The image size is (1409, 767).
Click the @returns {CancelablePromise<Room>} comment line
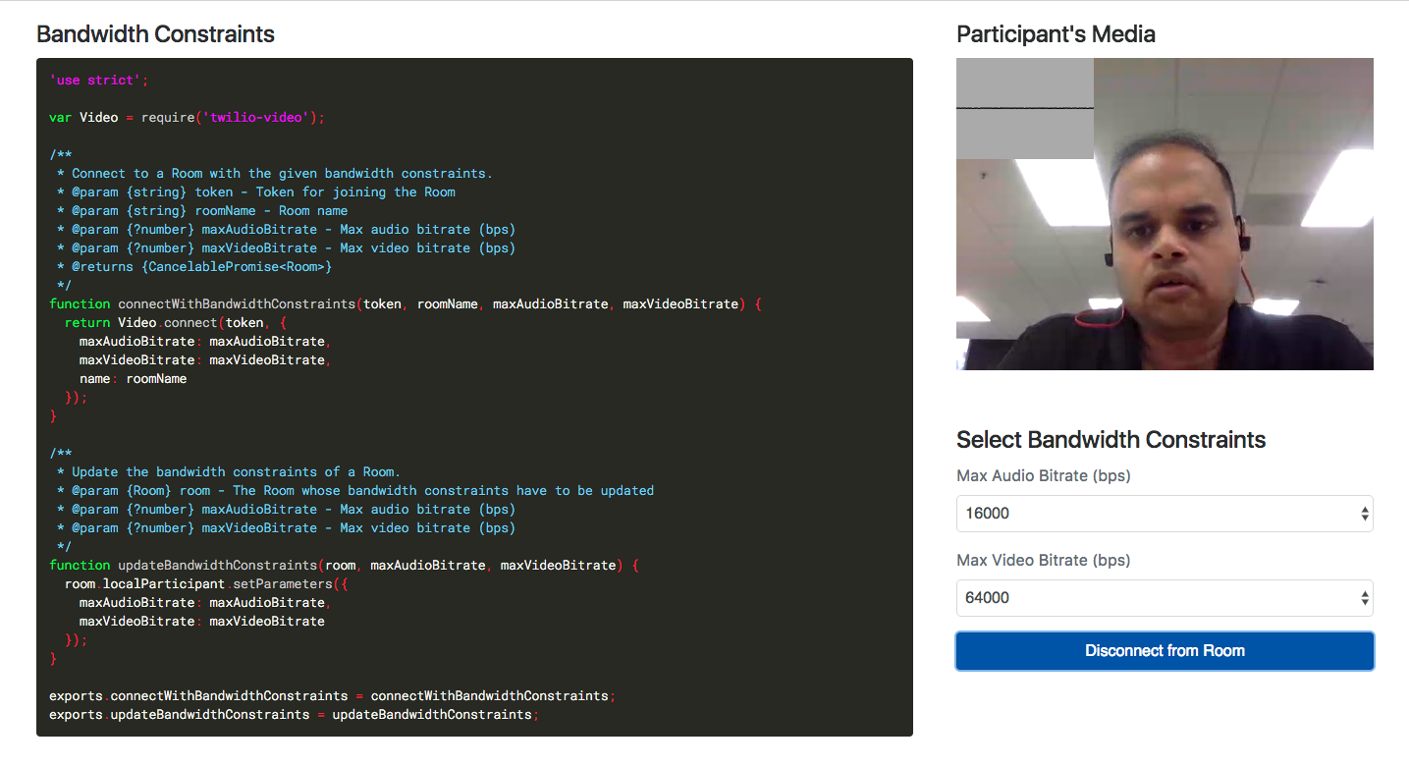click(194, 267)
